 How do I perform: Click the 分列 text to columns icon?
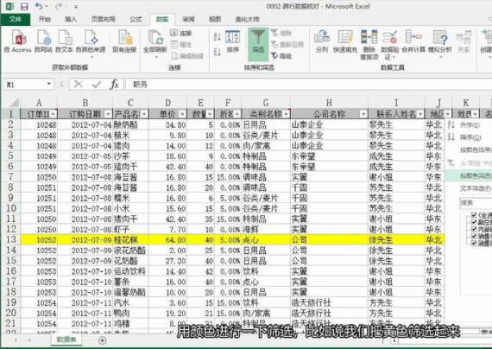[x=322, y=41]
